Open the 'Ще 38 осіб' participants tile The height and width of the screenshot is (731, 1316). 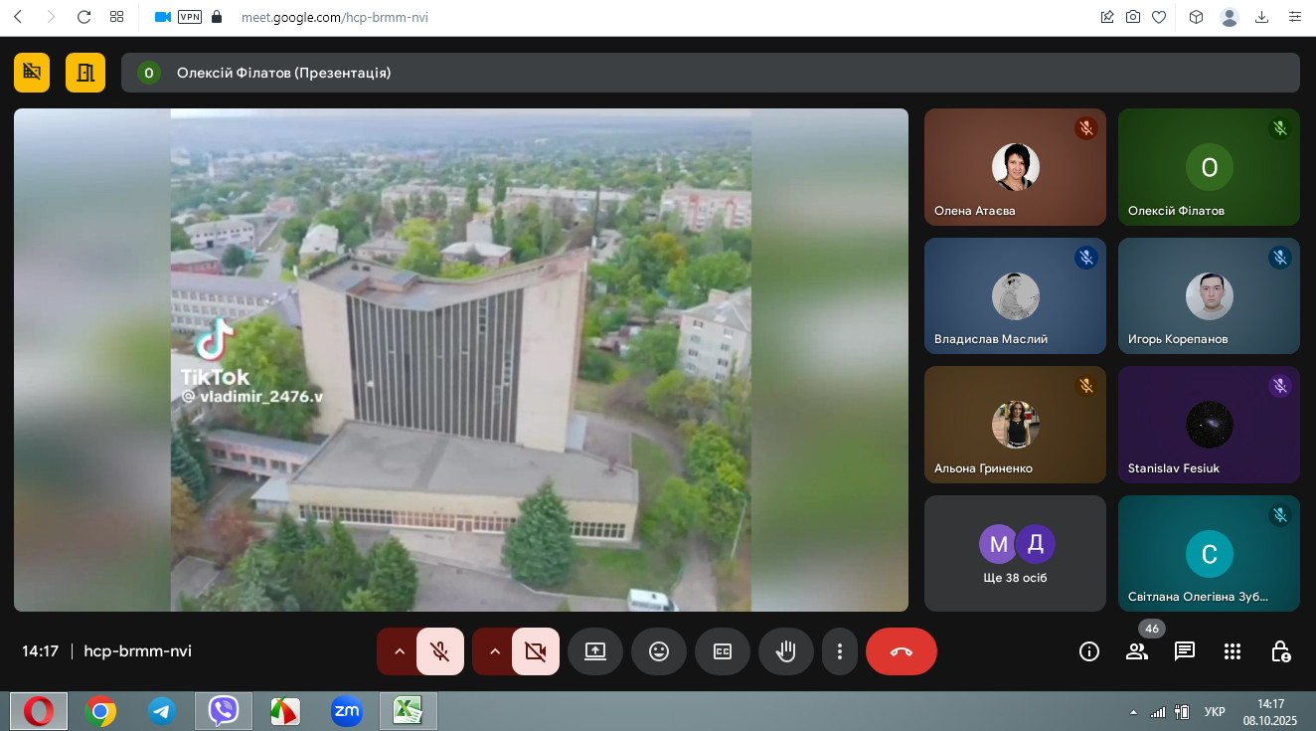(1014, 553)
